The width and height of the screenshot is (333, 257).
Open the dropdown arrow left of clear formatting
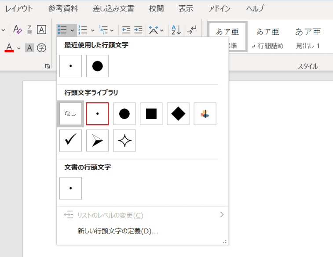[x=3, y=30]
